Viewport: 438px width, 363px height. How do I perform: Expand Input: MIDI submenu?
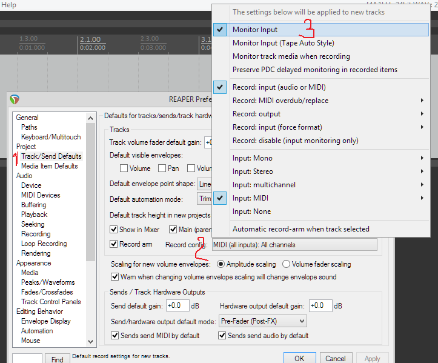pyautogui.click(x=320, y=198)
